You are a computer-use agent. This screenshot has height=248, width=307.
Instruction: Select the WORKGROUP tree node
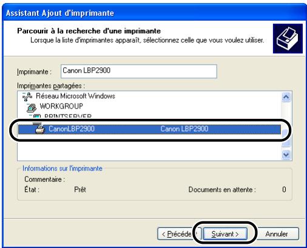click(61, 106)
